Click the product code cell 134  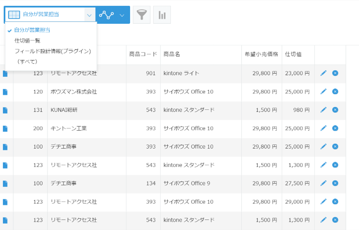[151, 183]
